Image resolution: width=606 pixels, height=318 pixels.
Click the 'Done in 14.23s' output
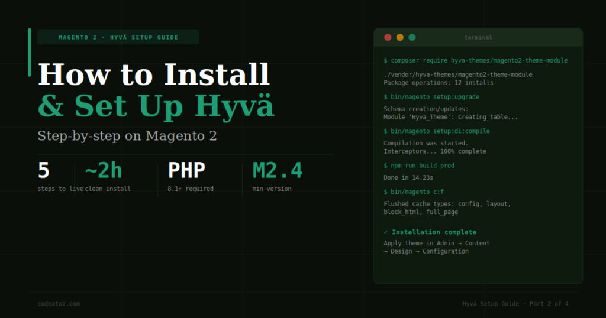[408, 177]
